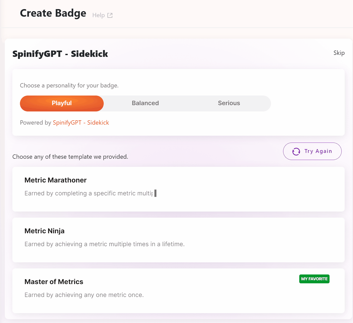Click the Create Badge page heading
Screen dimensions: 353x323
click(x=53, y=13)
